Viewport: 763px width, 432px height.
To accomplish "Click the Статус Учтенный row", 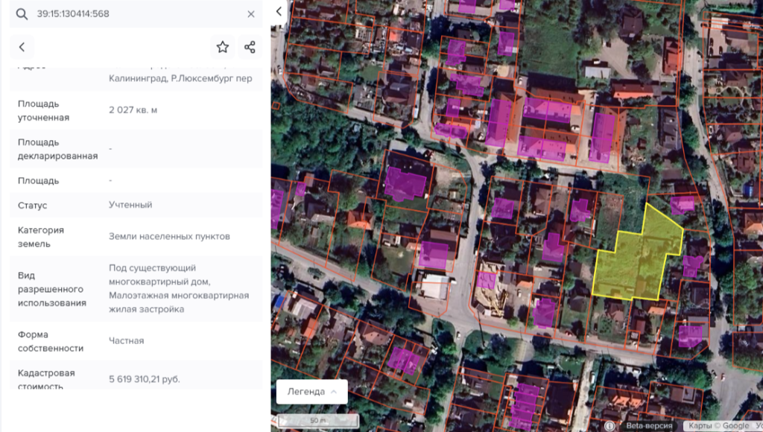I will 136,205.
